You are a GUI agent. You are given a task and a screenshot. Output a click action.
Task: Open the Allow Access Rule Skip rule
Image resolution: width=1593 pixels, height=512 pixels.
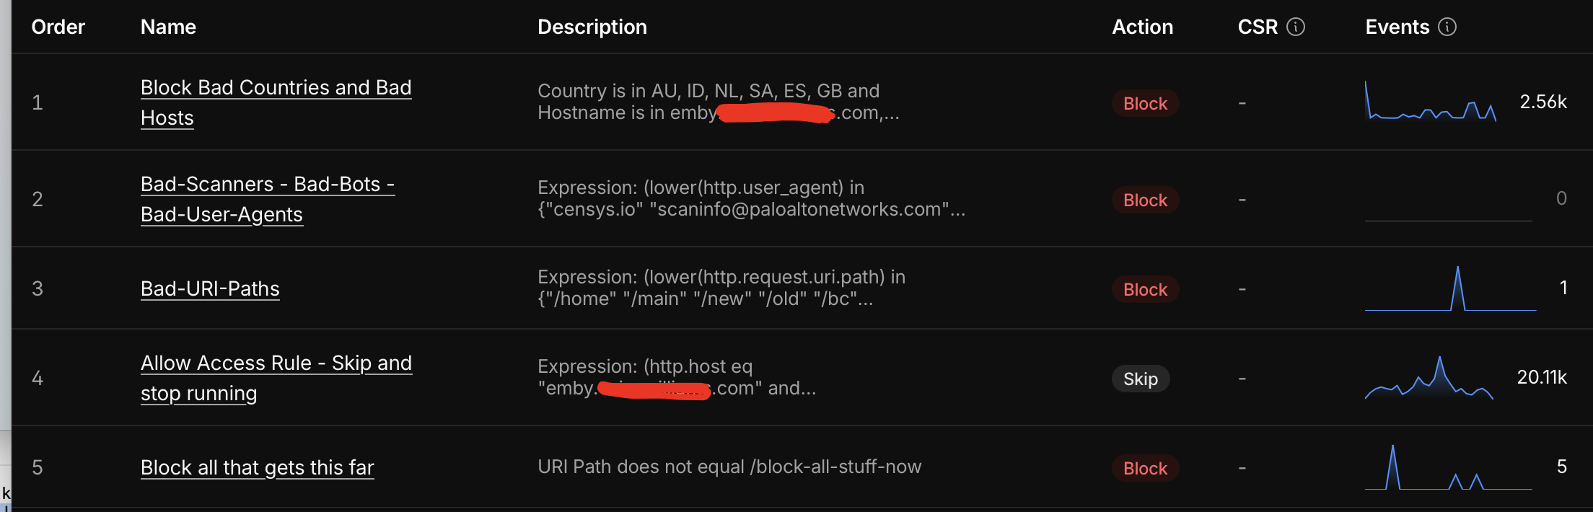point(276,378)
